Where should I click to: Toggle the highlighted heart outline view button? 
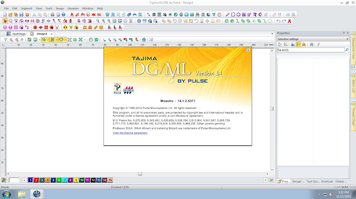click(61, 40)
